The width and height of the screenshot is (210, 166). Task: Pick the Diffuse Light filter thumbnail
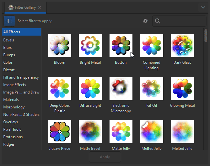pyautogui.click(x=90, y=88)
